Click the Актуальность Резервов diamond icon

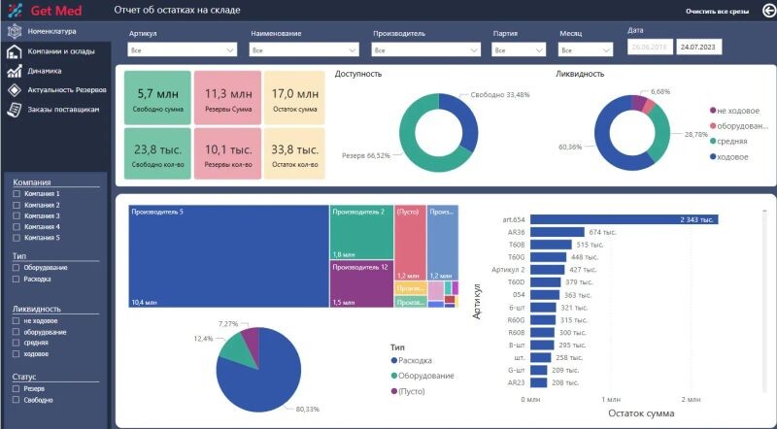coord(15,89)
